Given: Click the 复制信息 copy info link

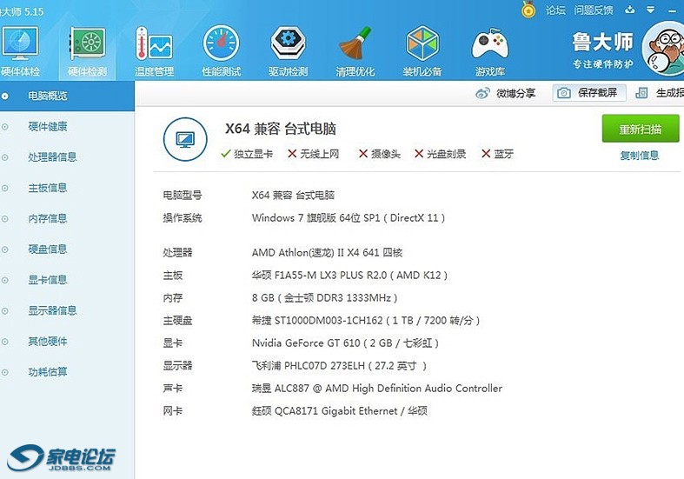Looking at the screenshot, I should pyautogui.click(x=639, y=156).
